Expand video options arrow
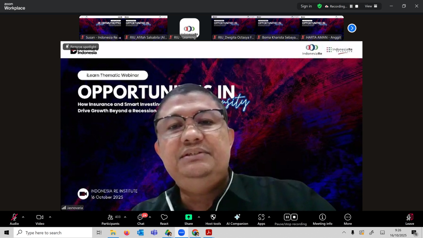 [x=50, y=217]
